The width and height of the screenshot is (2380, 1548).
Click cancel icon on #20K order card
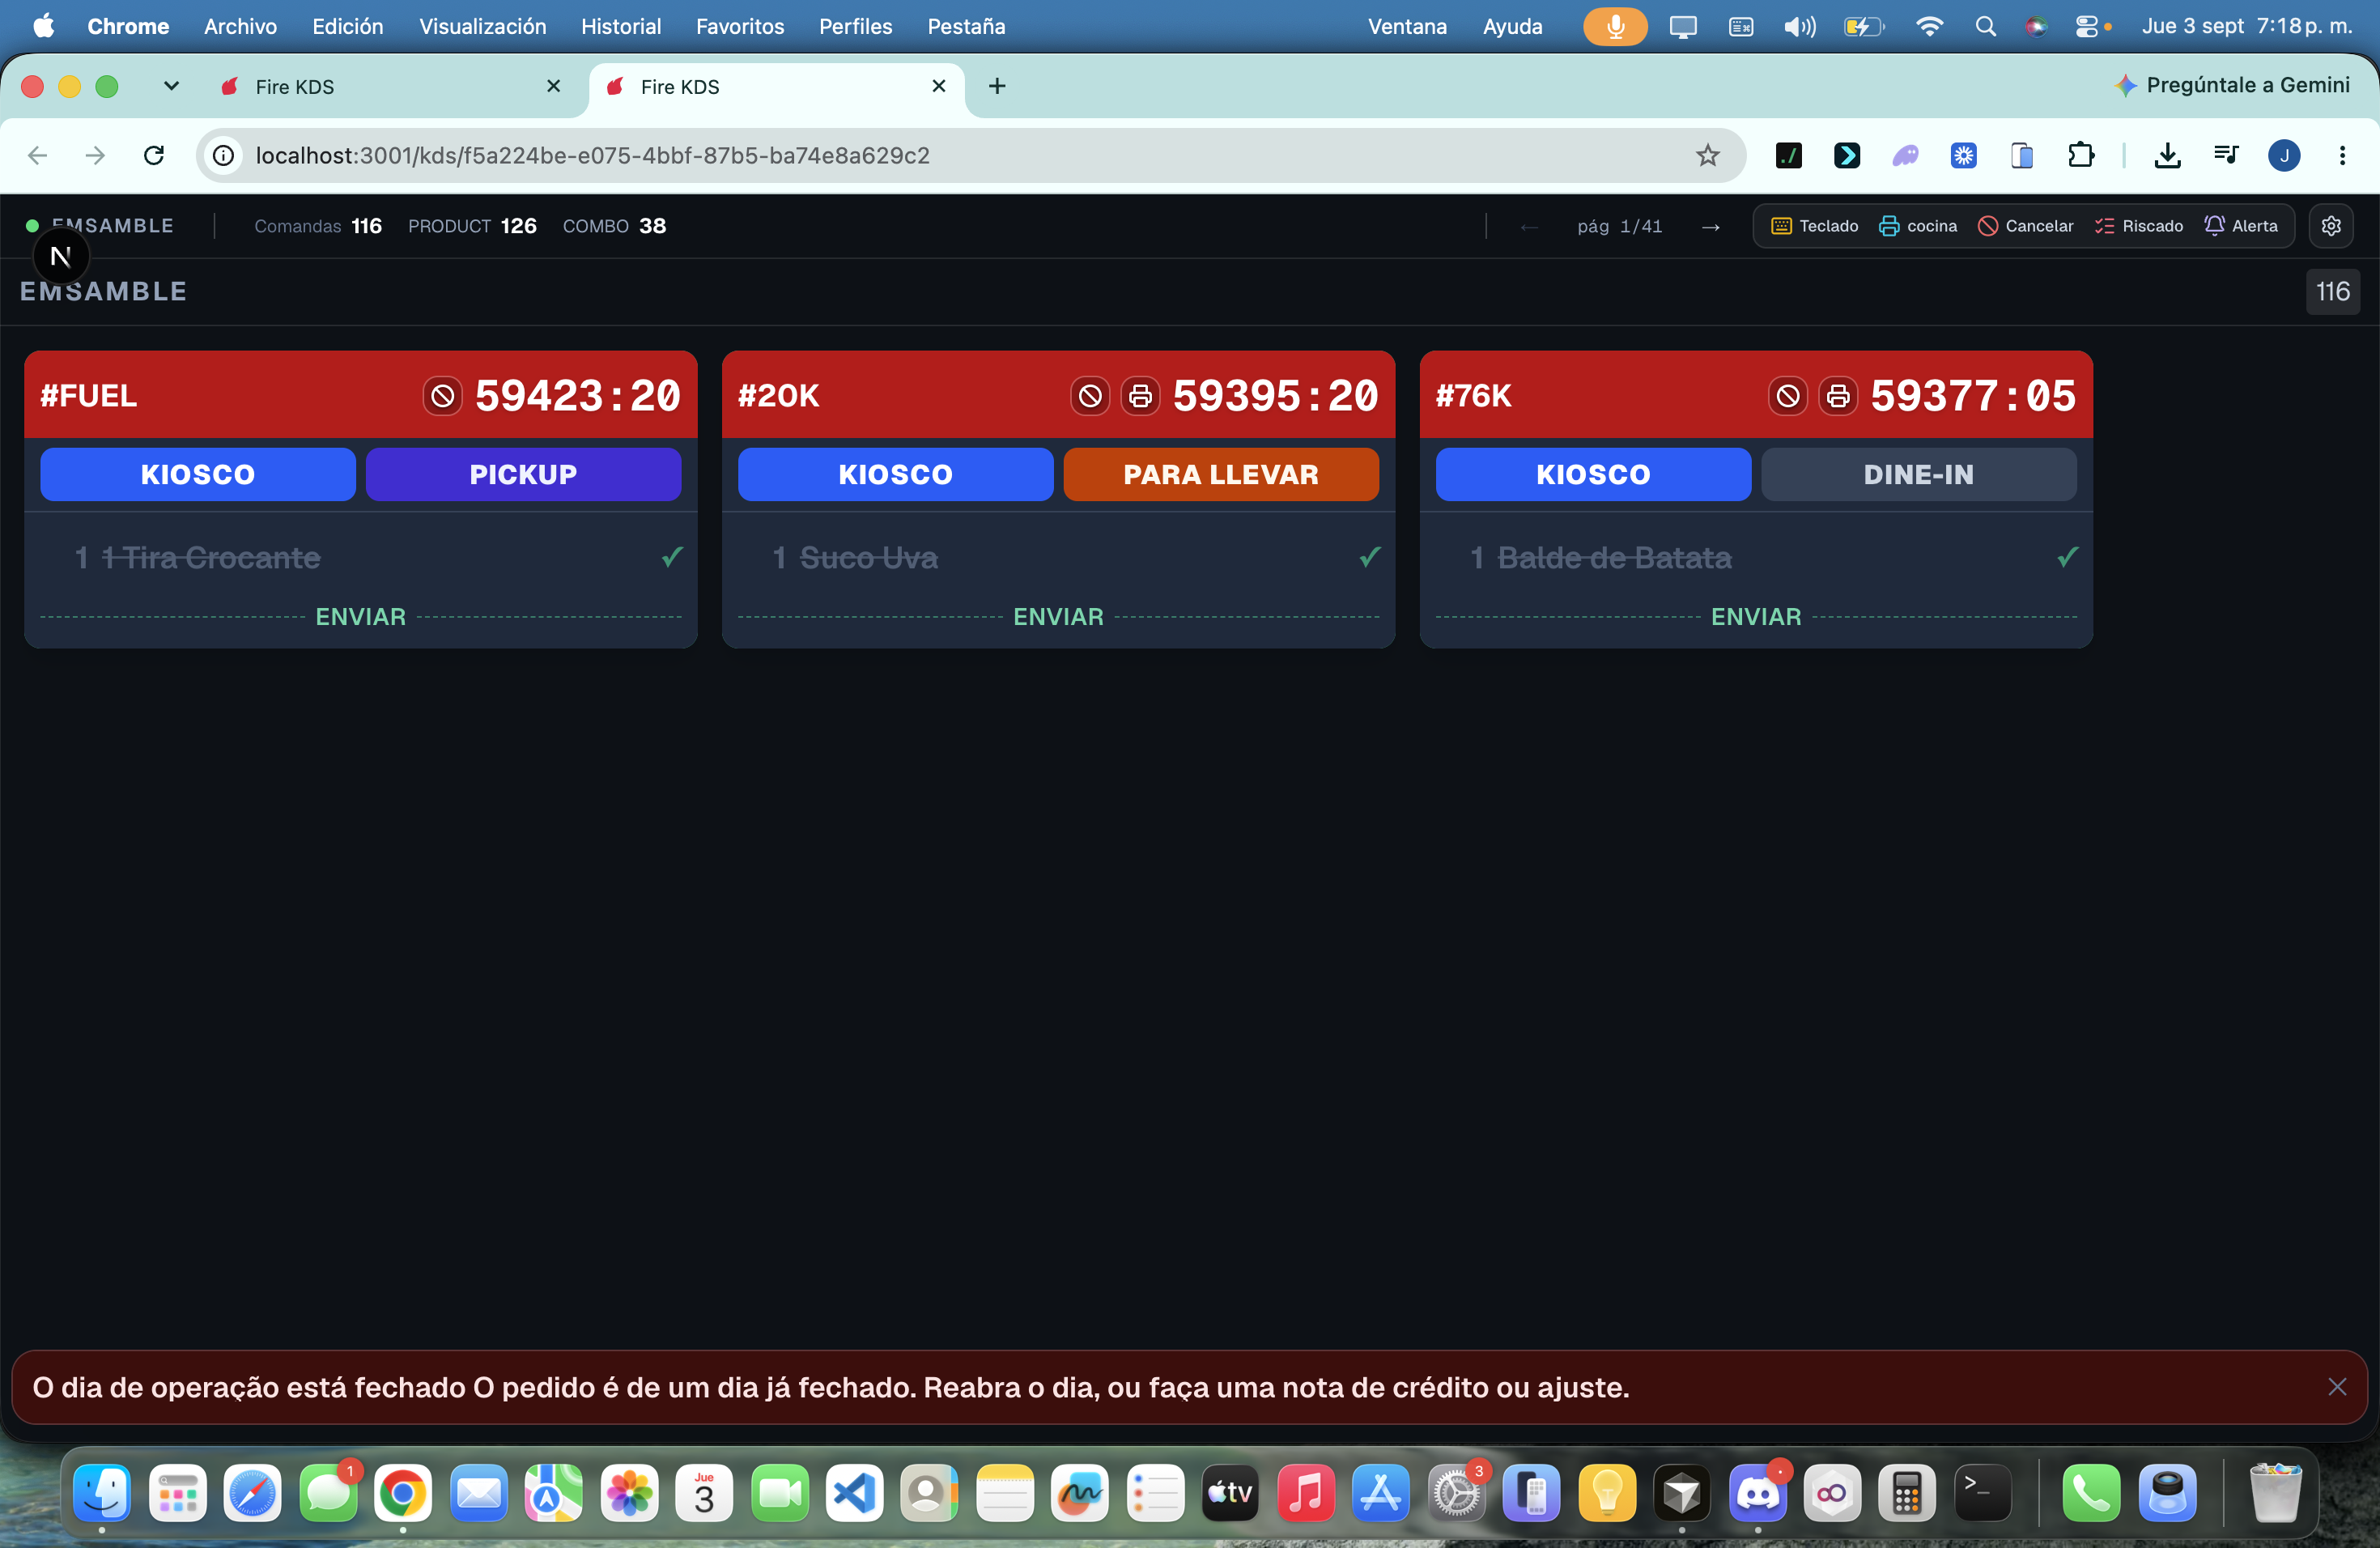pos(1090,396)
